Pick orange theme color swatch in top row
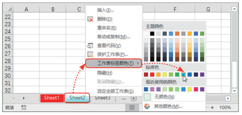 click(177, 33)
